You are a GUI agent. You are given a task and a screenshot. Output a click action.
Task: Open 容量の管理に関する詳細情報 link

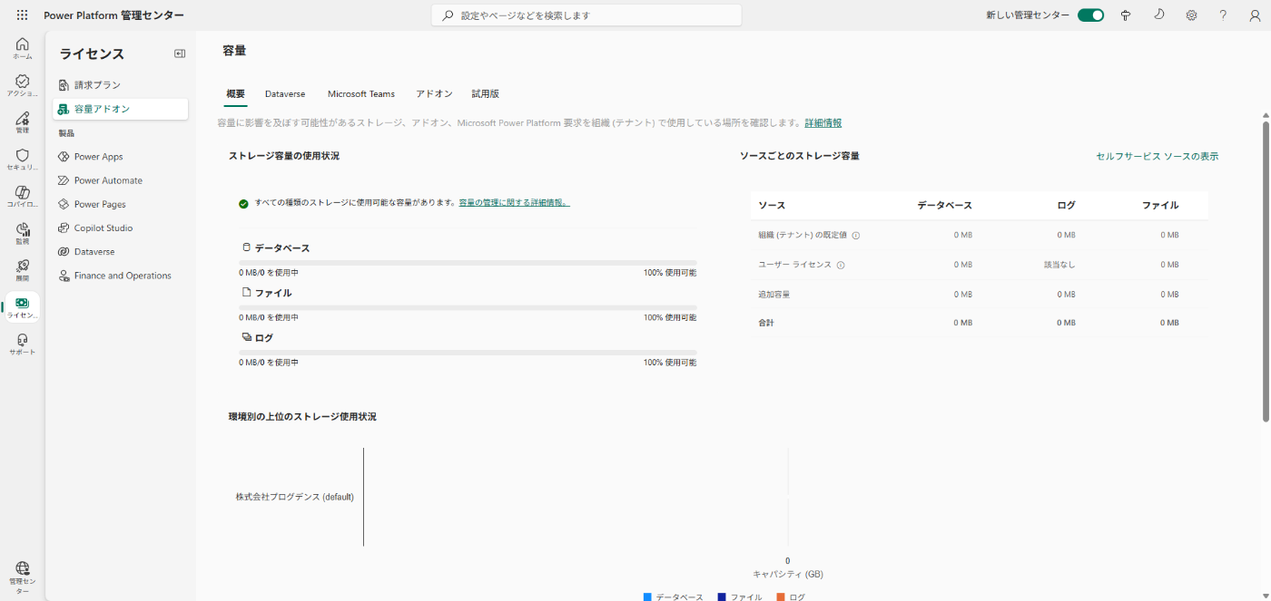coord(514,203)
